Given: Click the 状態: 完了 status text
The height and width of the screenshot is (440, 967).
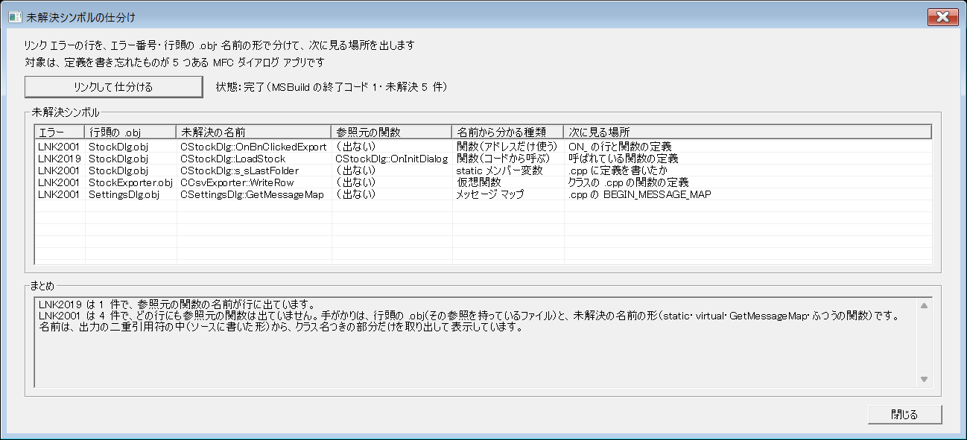Looking at the screenshot, I should pyautogui.click(x=331, y=87).
